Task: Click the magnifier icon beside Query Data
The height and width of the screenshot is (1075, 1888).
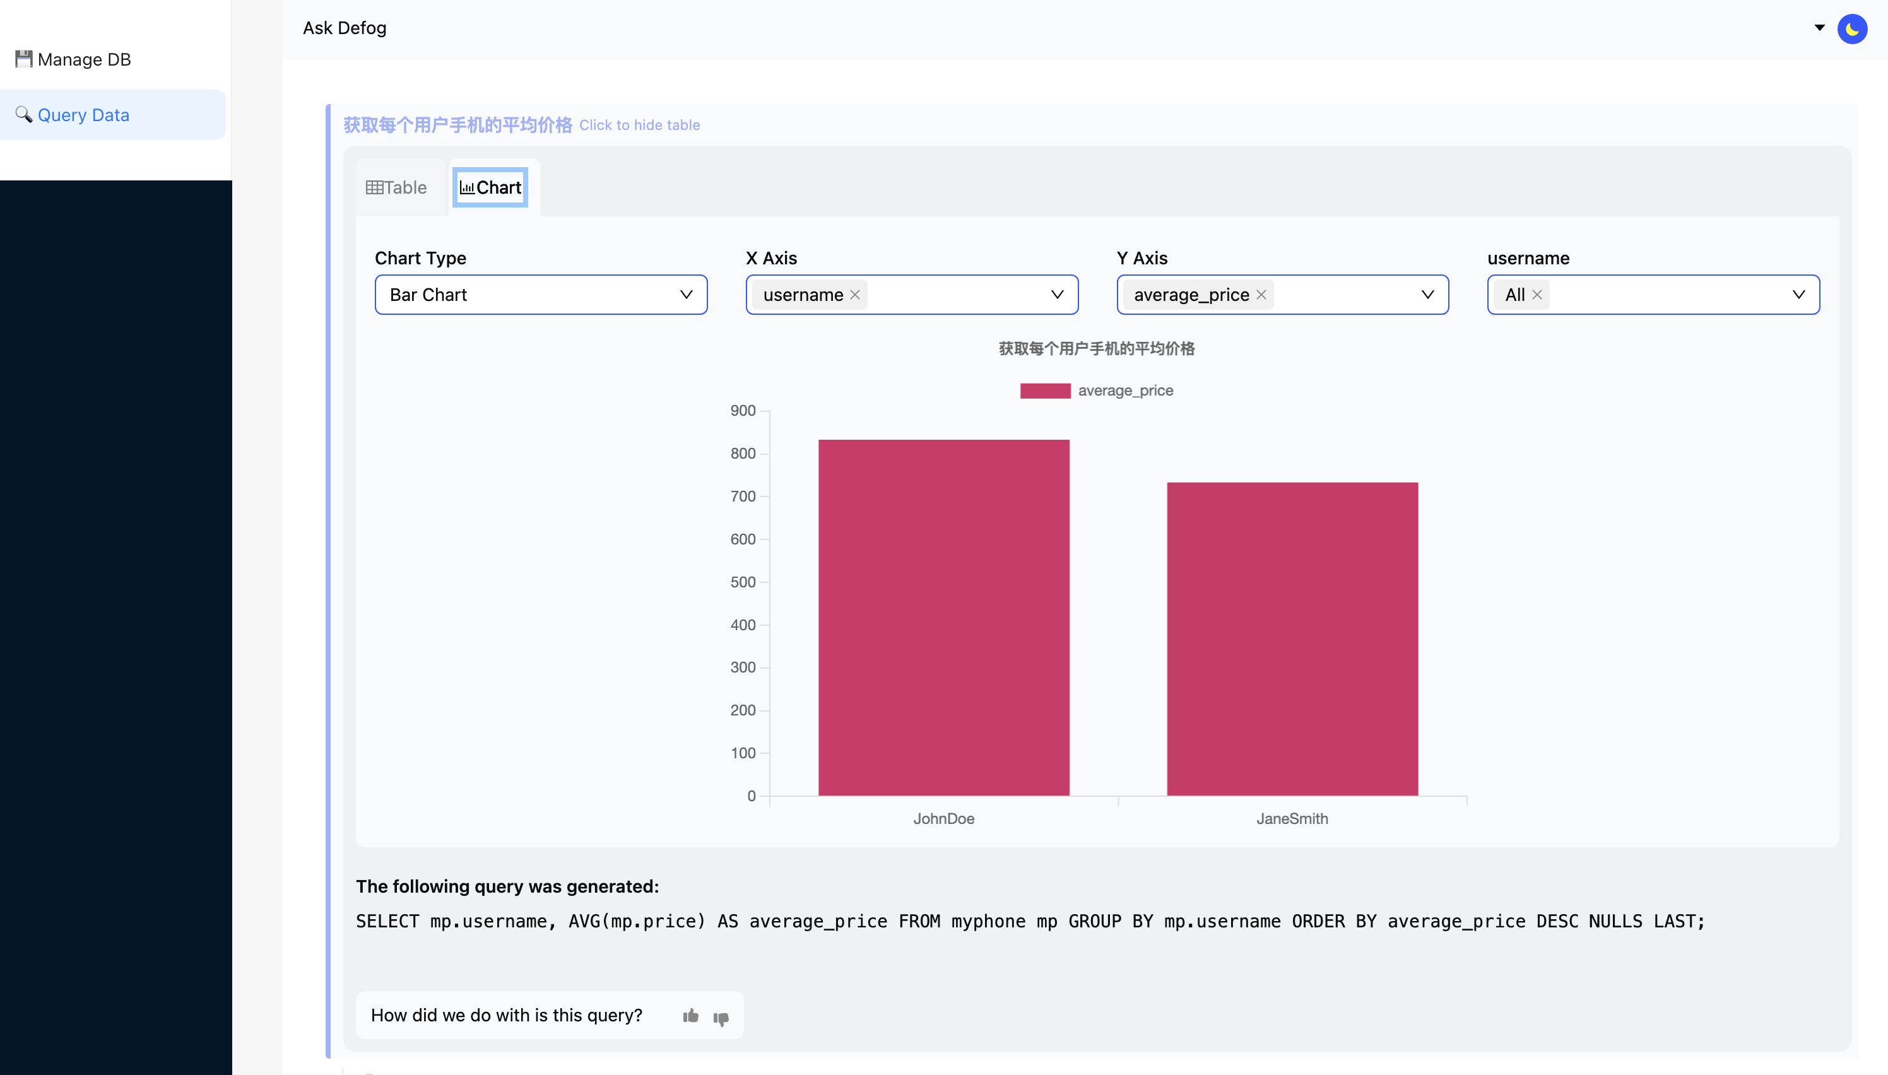Action: click(x=23, y=114)
